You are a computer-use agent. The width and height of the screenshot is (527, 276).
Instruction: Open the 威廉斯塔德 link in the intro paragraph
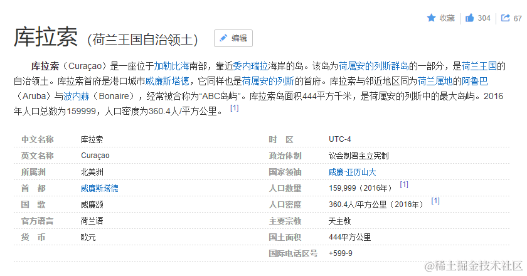167,81
